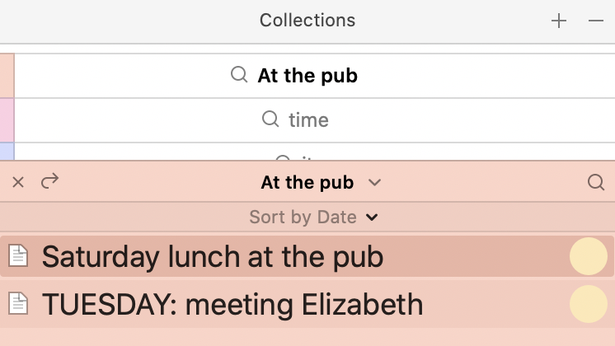The width and height of the screenshot is (615, 346).
Task: Select the time collection row
Action: point(315,120)
